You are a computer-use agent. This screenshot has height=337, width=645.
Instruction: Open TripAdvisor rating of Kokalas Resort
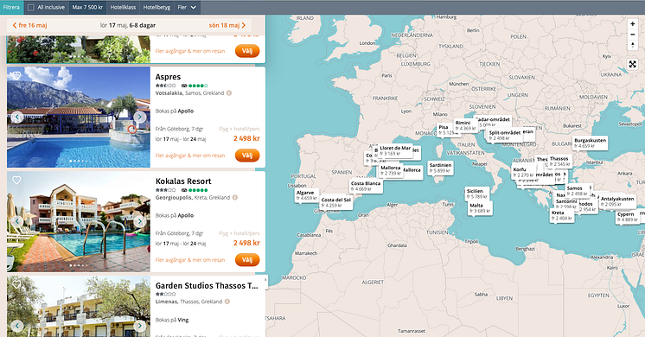click(195, 190)
